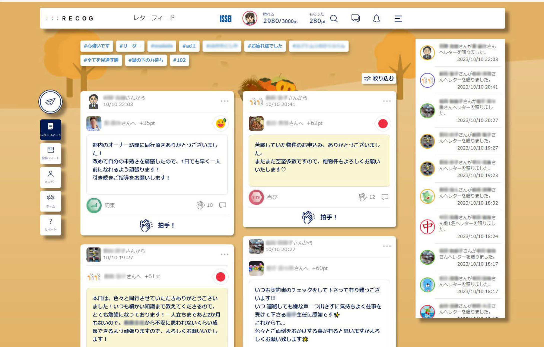
Task: Click the red circle stamp on +62pt letter
Action: [x=383, y=123]
